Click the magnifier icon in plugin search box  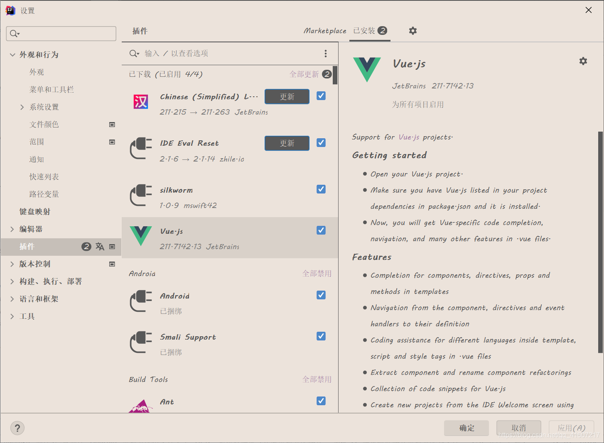coord(133,53)
